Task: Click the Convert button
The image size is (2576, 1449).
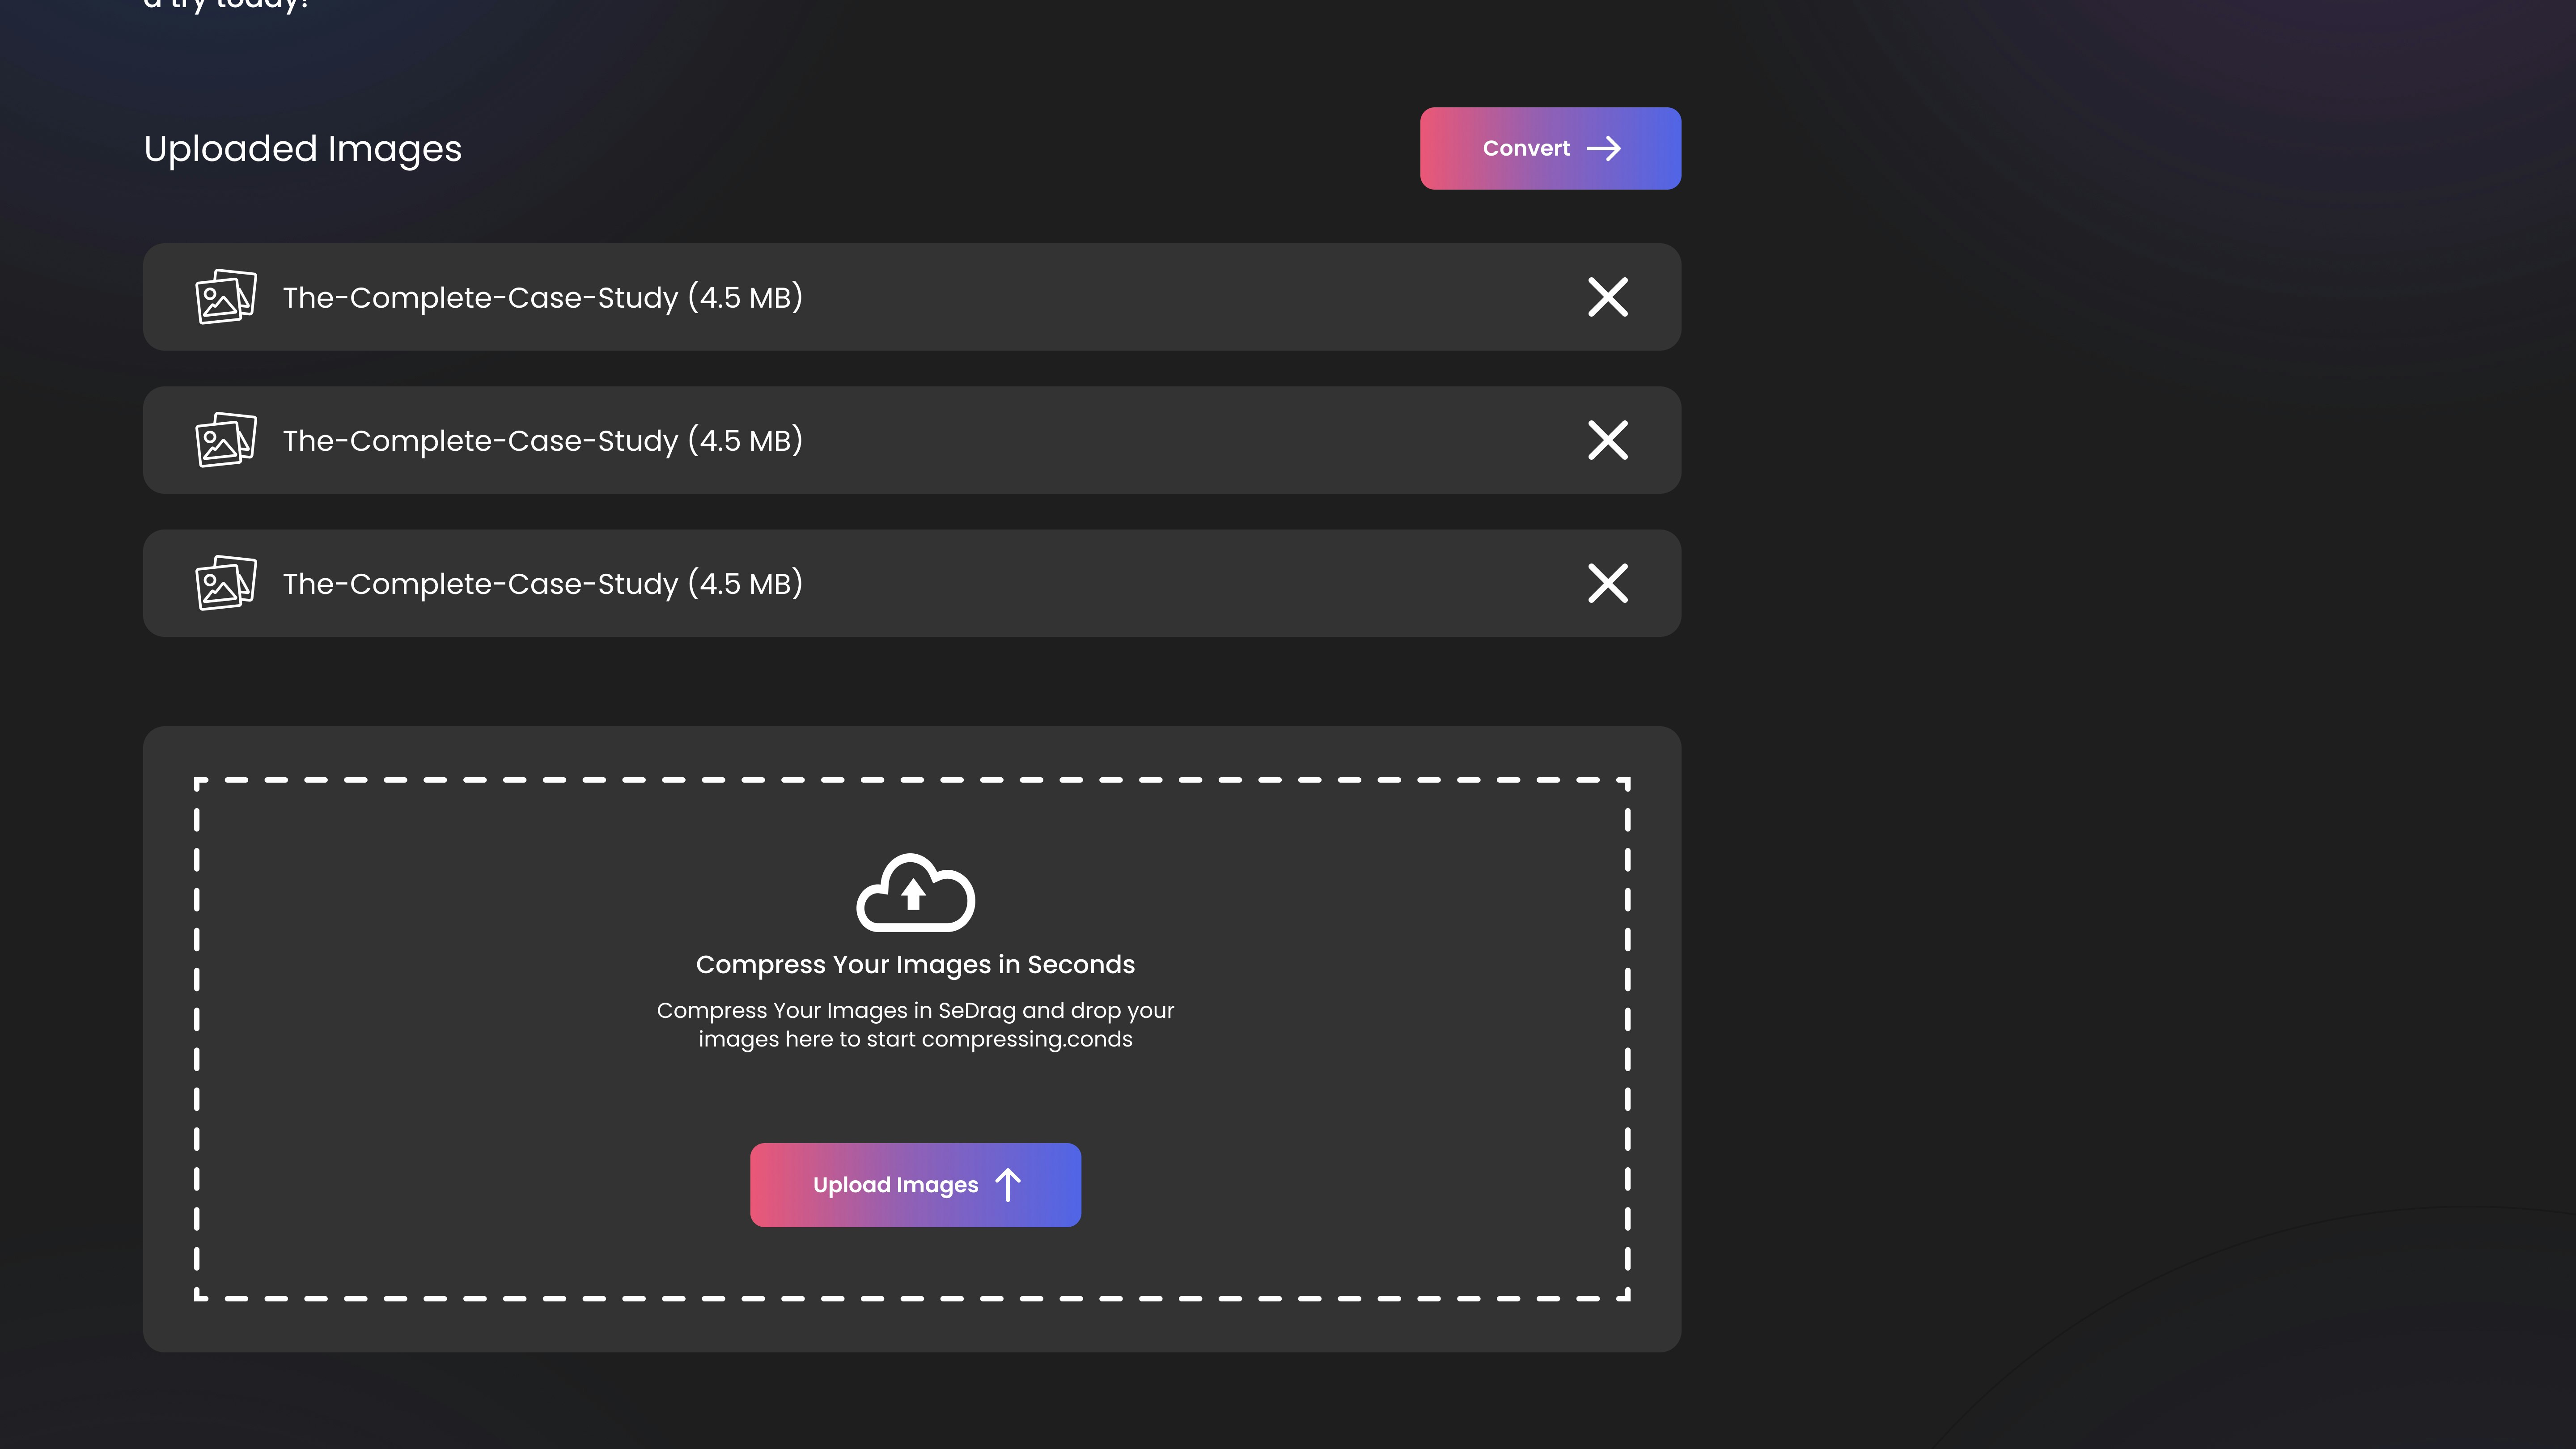Action: coord(1550,148)
